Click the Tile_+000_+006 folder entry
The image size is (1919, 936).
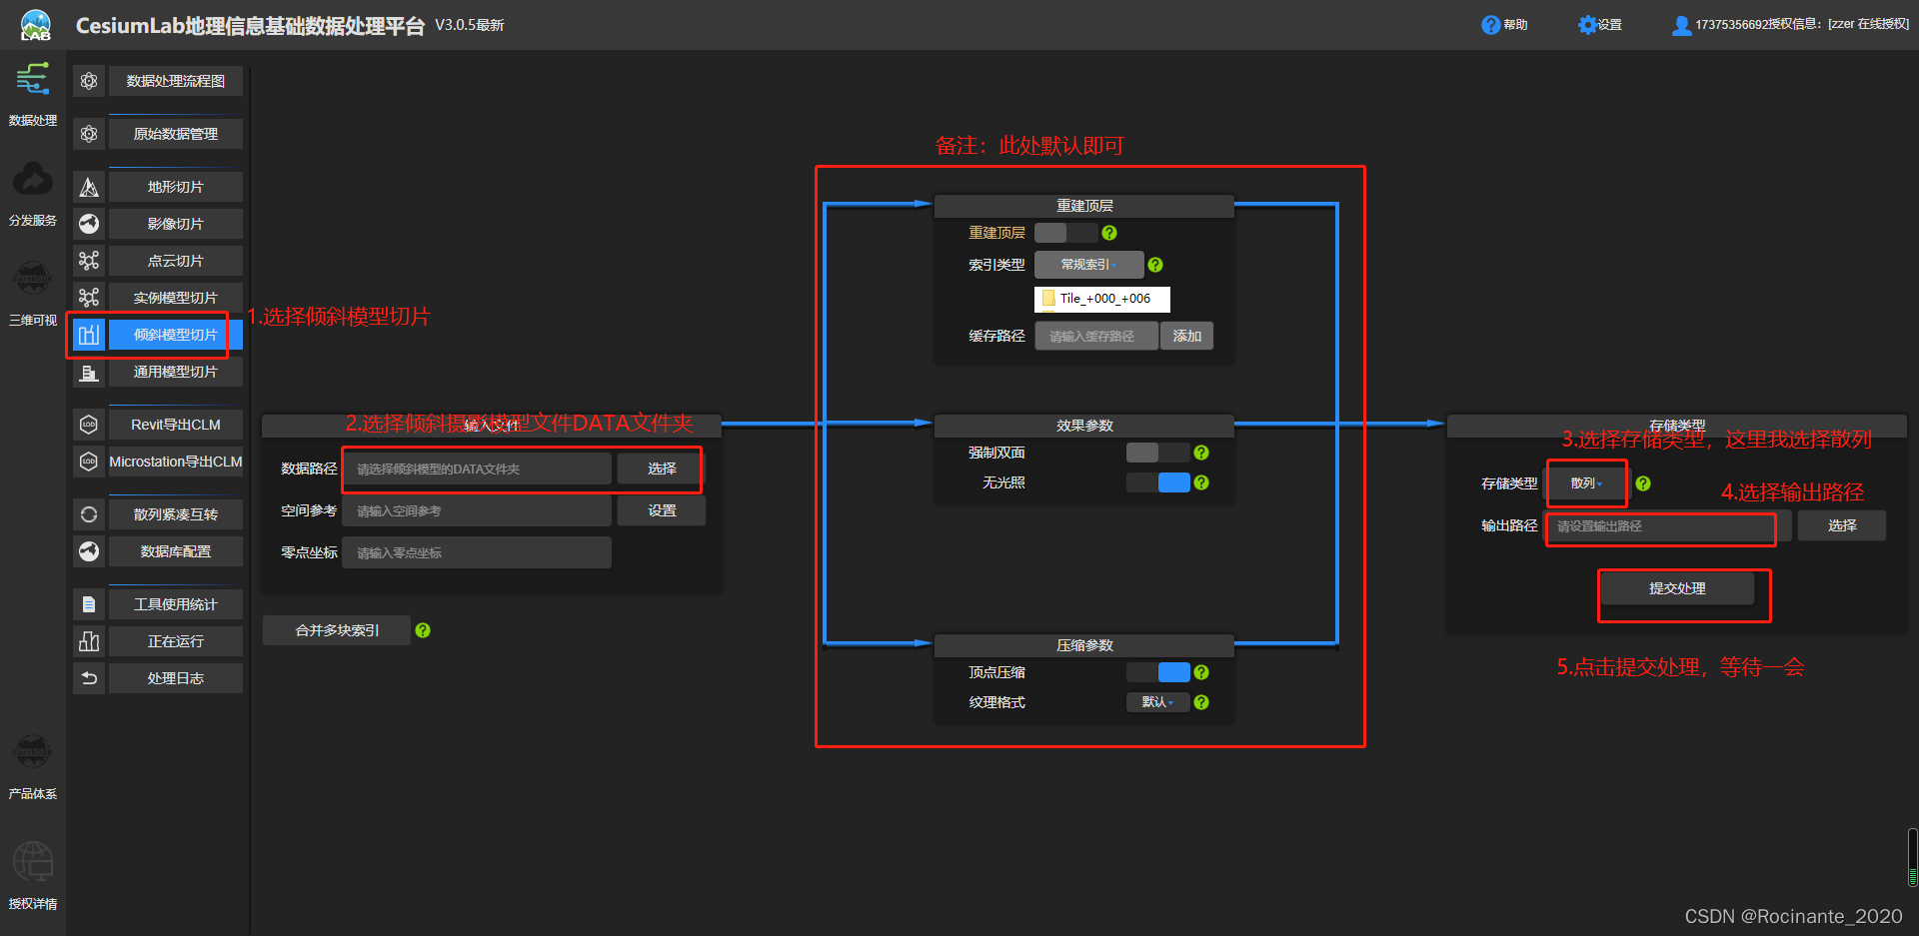[x=1102, y=298]
